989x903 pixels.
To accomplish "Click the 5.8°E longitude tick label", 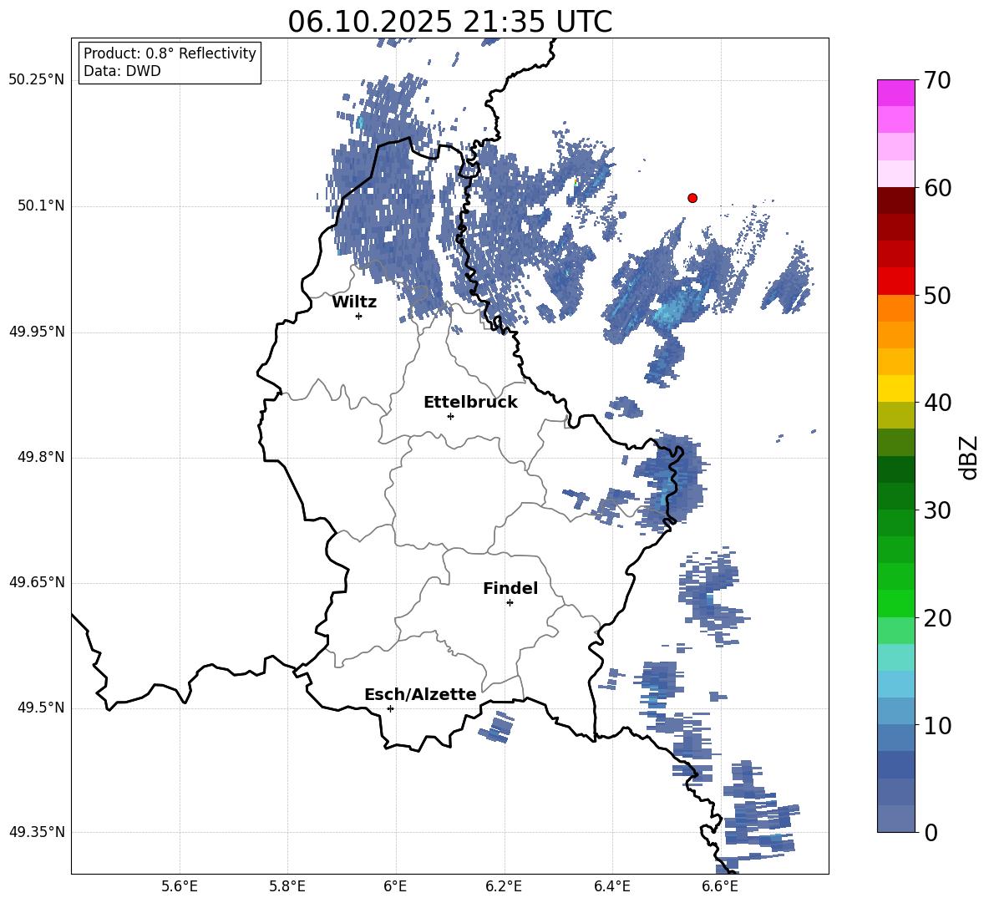I will 287,886.
